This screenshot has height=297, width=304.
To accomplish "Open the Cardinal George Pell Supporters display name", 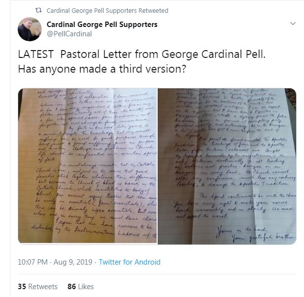I will coord(102,25).
